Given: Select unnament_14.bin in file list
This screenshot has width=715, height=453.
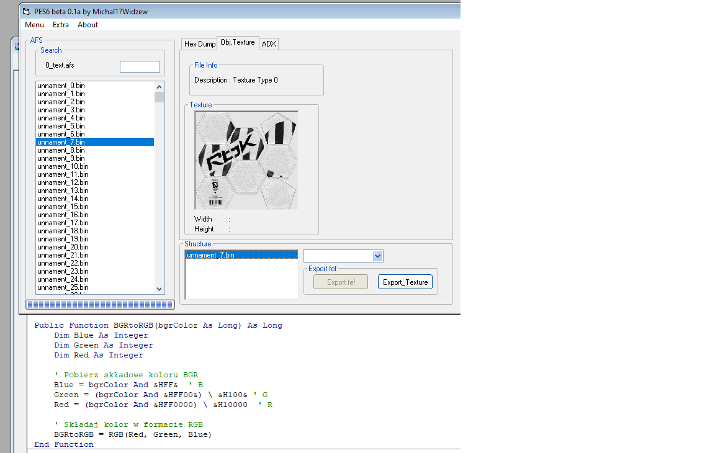Looking at the screenshot, I should pos(95,199).
